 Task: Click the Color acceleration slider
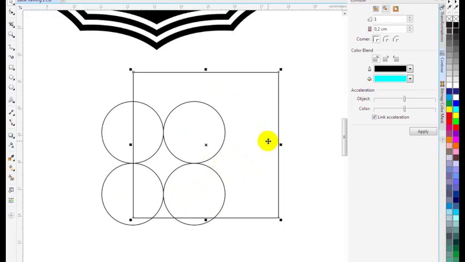point(404,109)
